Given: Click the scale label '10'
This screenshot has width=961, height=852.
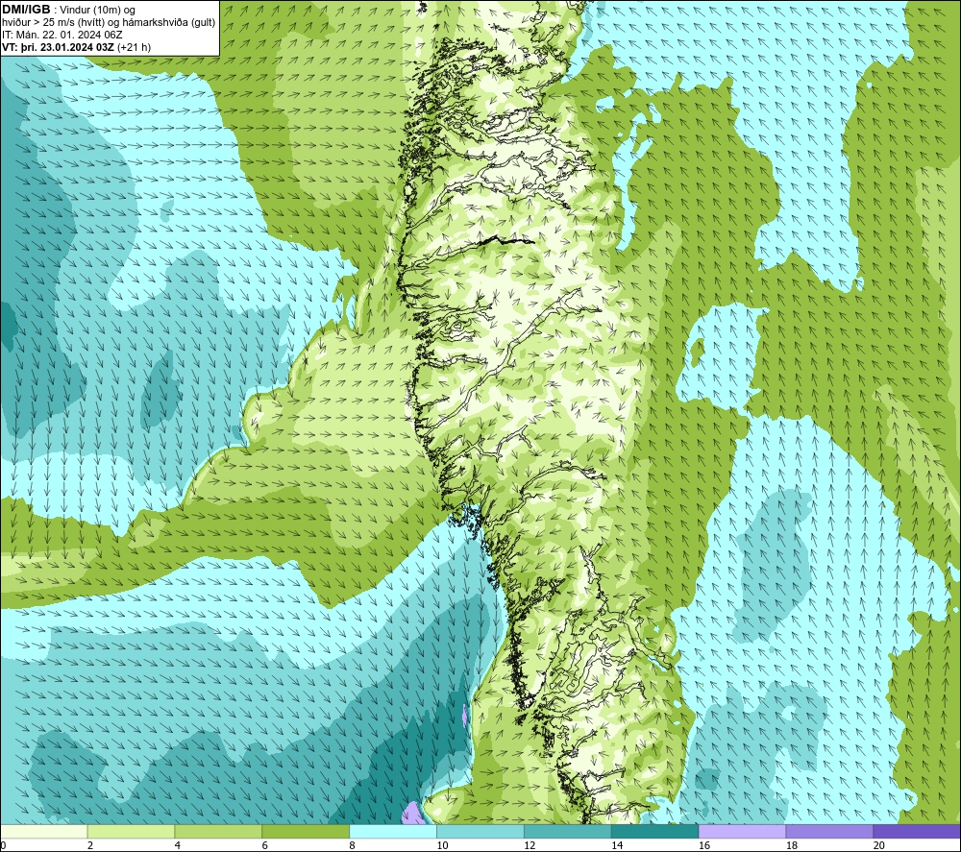Looking at the screenshot, I should click(442, 846).
